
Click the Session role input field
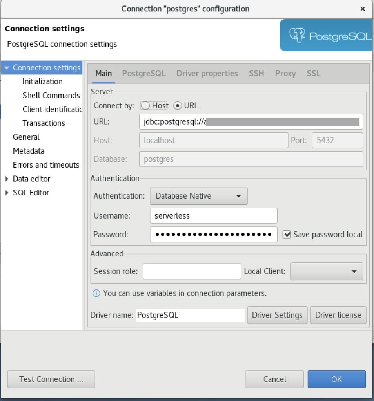click(192, 271)
